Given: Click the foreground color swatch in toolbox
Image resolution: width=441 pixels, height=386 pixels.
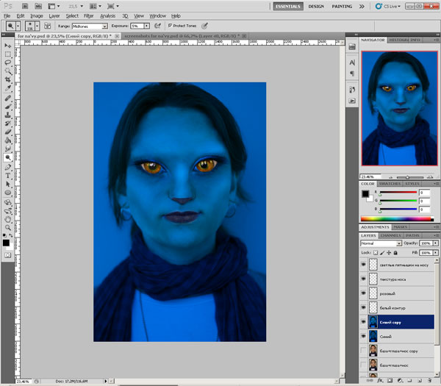Looking at the screenshot, I should 6,241.
